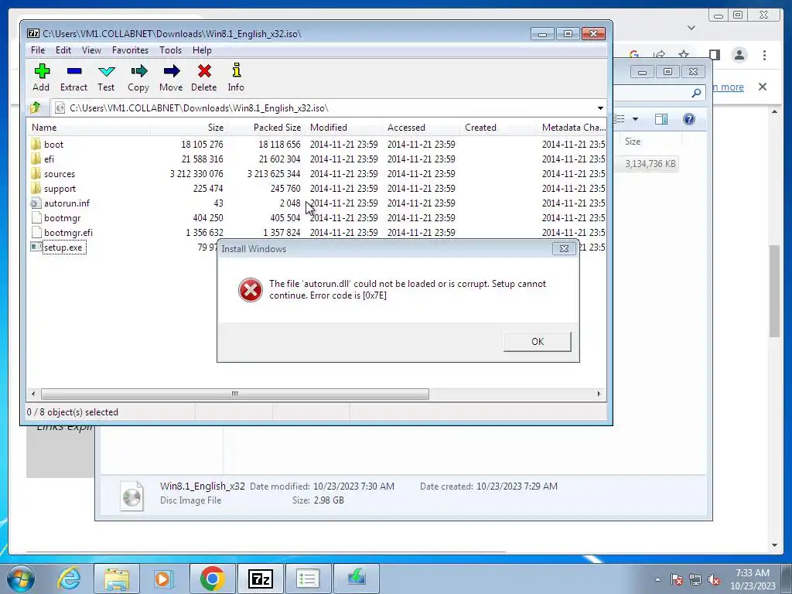The width and height of the screenshot is (792, 594).
Task: Sort by the Name column header
Action: click(89, 128)
